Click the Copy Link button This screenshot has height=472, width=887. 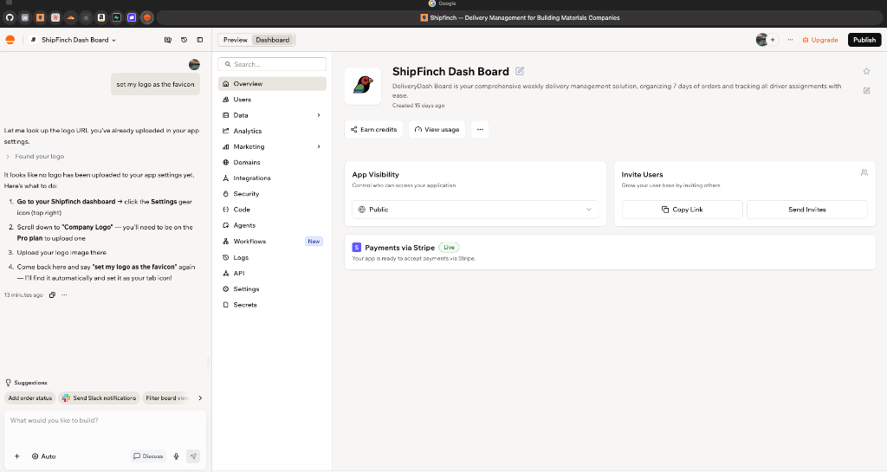tap(683, 210)
